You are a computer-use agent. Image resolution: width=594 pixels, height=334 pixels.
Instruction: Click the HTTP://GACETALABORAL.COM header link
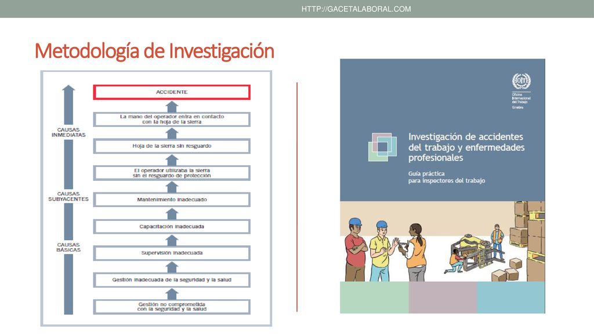click(356, 9)
